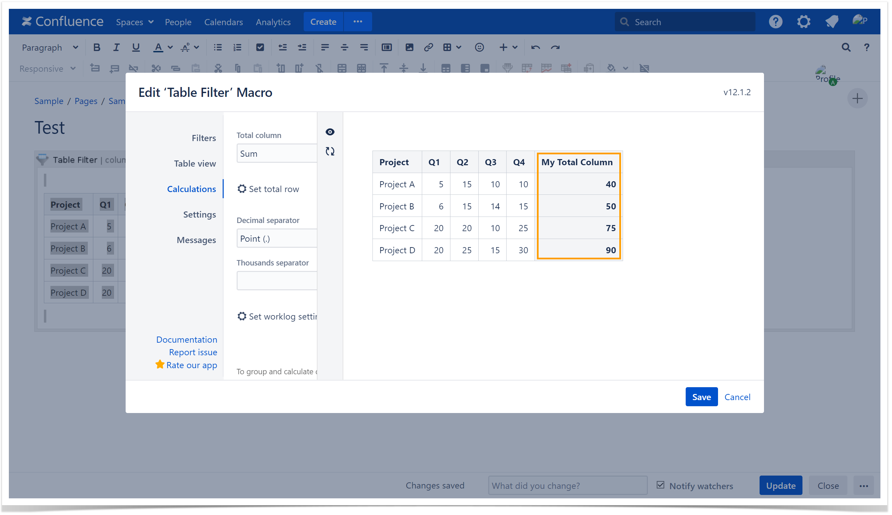Image resolution: width=892 pixels, height=515 pixels.
Task: Toggle Notify watchers checkbox
Action: point(660,485)
